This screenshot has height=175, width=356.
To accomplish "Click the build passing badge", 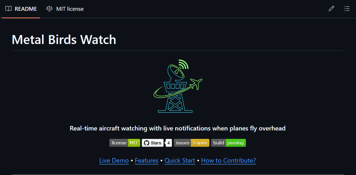I will pos(228,143).
